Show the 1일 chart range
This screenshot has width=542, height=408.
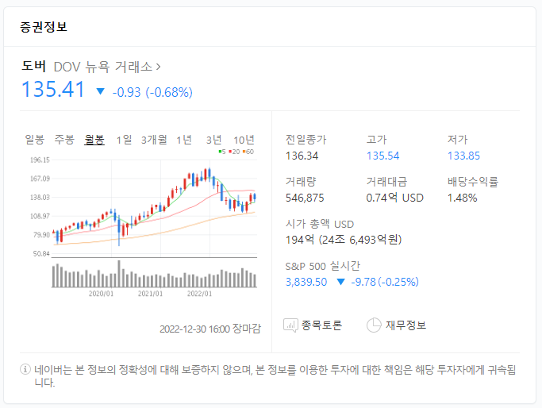click(x=124, y=140)
